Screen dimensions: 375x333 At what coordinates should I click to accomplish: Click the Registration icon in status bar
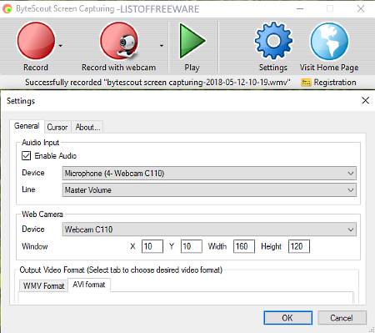tap(306, 83)
